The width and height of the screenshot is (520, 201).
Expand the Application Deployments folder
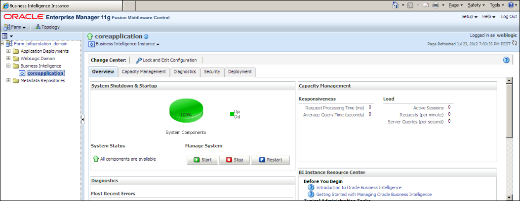pos(8,51)
